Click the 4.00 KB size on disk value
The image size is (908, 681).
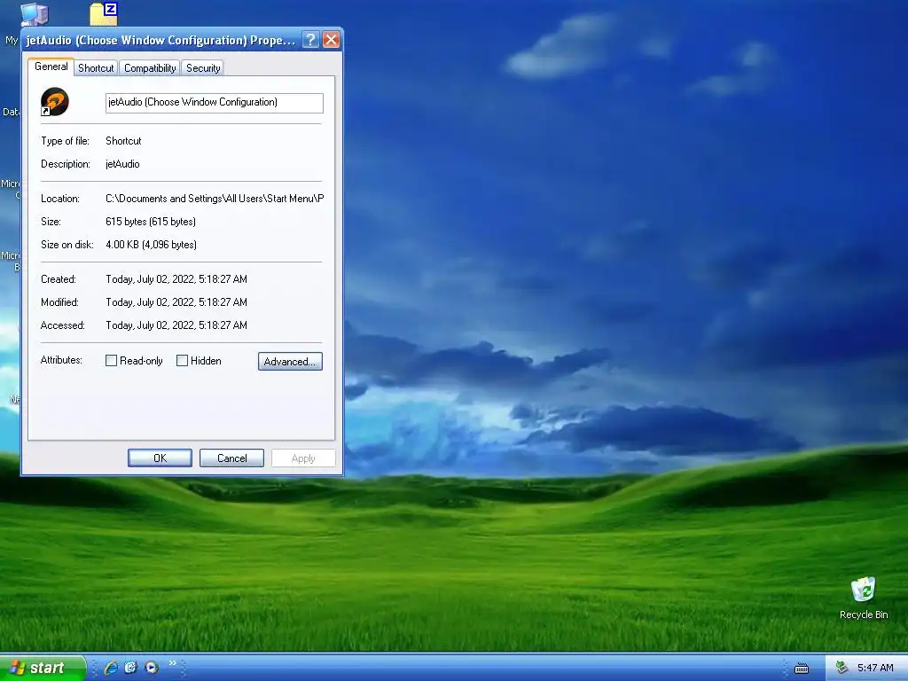pos(151,245)
